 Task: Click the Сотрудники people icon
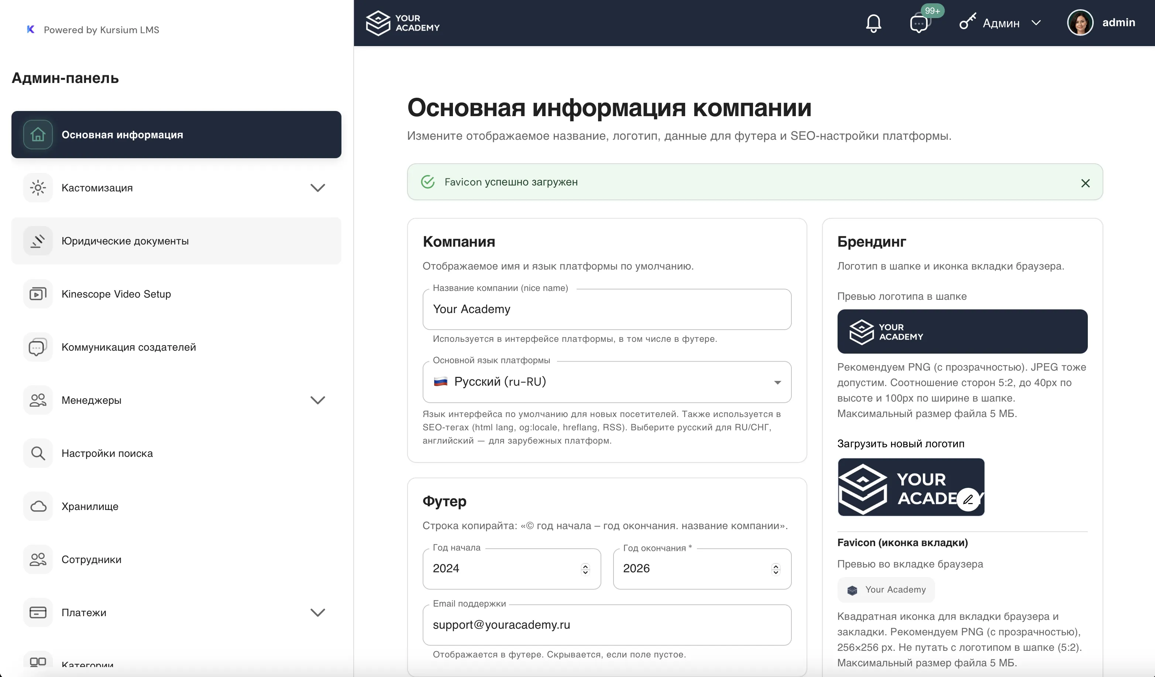point(38,559)
